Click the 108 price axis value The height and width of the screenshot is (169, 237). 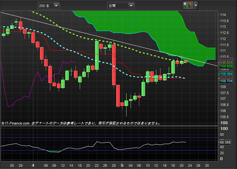(223, 87)
